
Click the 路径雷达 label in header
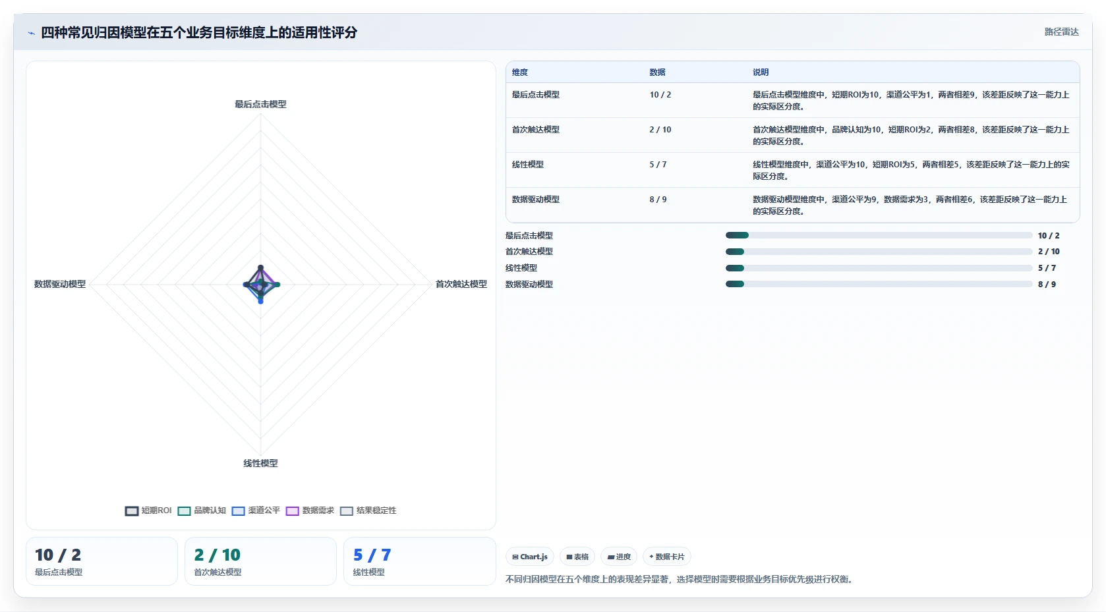(x=1061, y=32)
